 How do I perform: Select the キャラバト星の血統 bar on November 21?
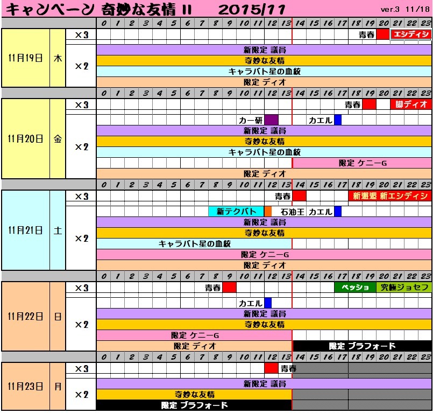(x=194, y=243)
